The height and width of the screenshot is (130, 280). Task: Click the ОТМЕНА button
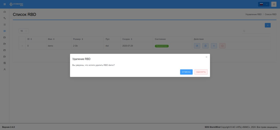pyautogui.click(x=186, y=72)
